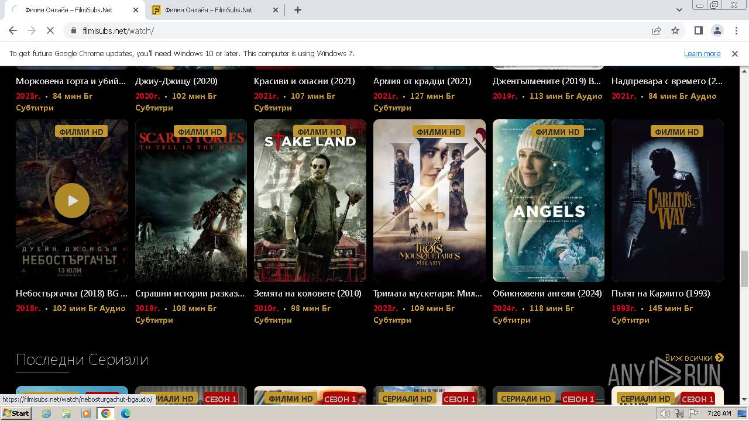Click ФИЛМИ HD badge on Stake Land
This screenshot has width=749, height=421.
[x=319, y=132]
